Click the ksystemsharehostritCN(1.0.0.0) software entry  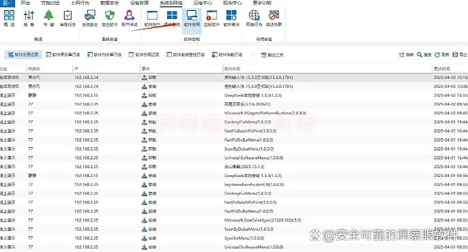(254, 185)
